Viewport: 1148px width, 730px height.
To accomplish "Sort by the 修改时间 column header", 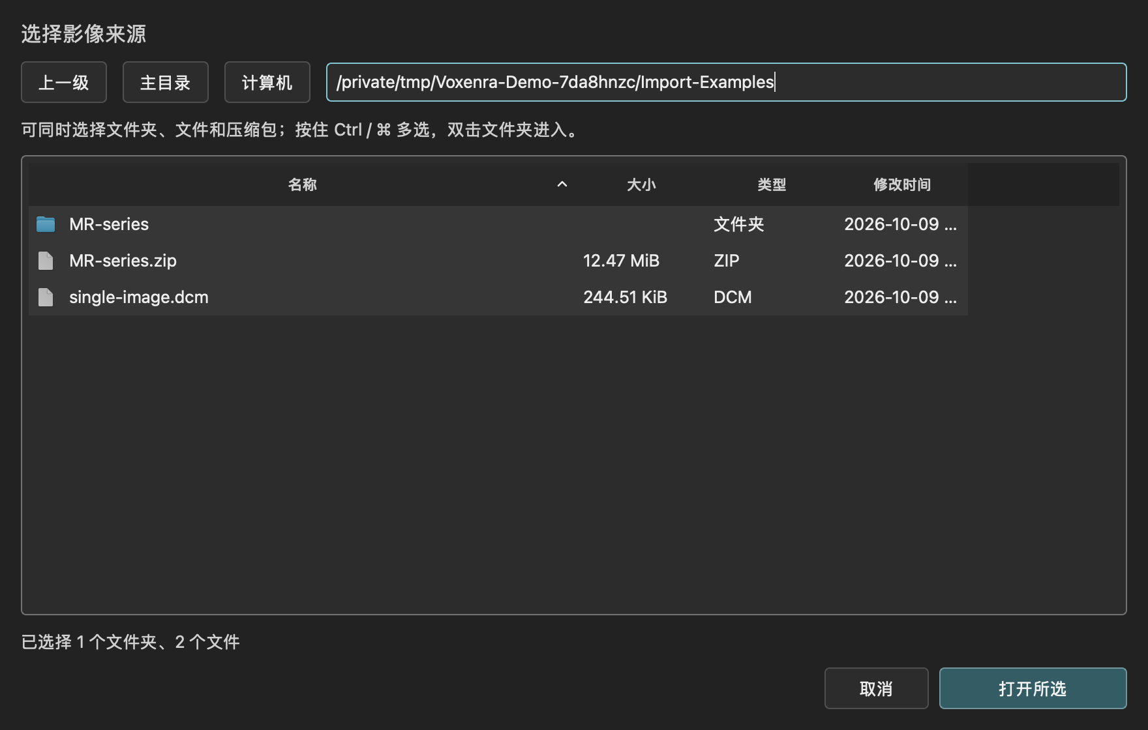I will [x=902, y=184].
